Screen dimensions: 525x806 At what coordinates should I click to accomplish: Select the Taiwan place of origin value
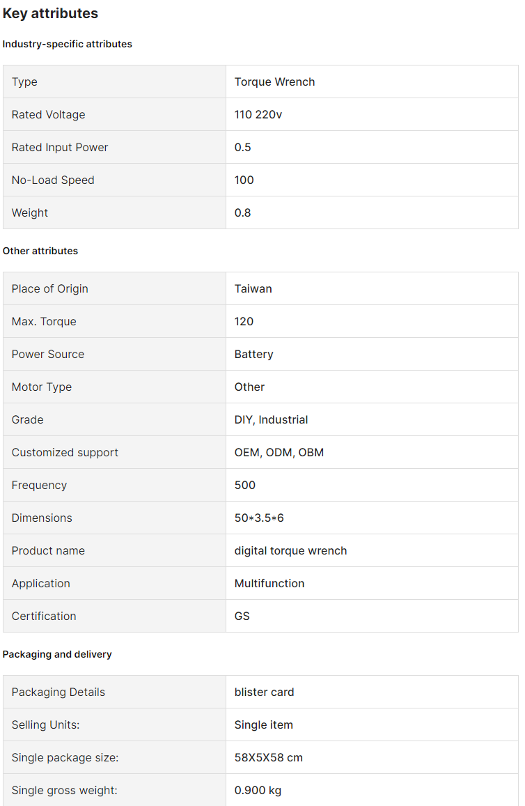(x=253, y=288)
